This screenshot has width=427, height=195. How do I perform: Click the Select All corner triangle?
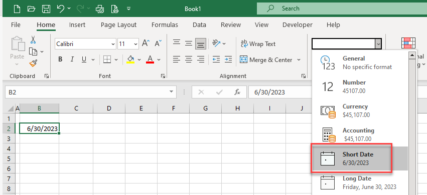point(11,109)
